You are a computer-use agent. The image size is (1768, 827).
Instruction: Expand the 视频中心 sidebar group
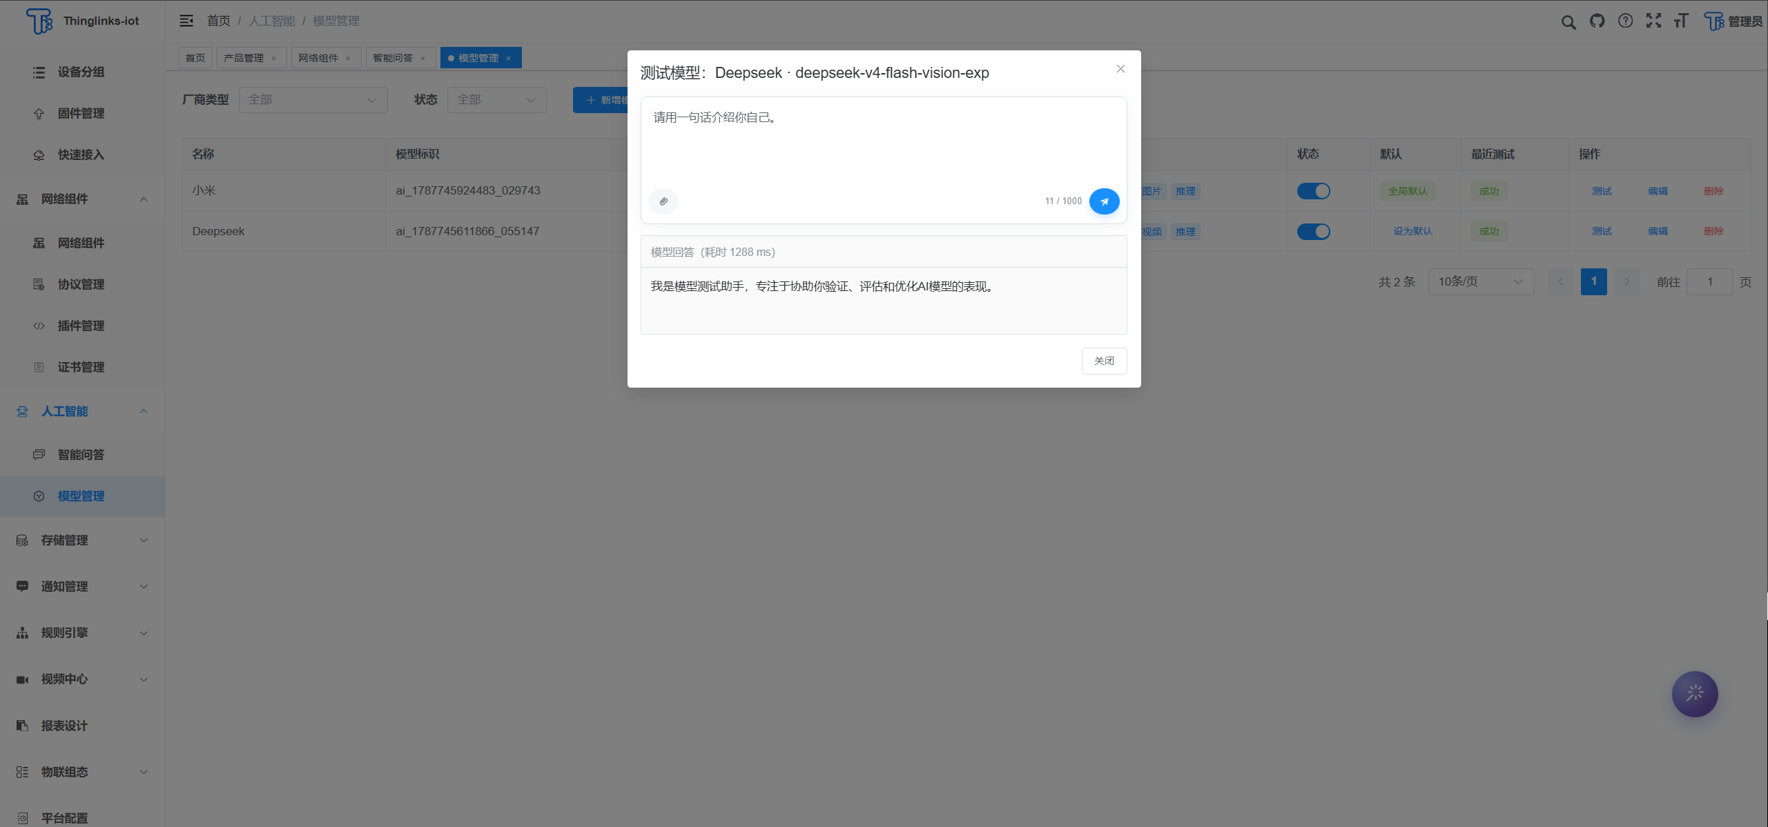point(82,679)
